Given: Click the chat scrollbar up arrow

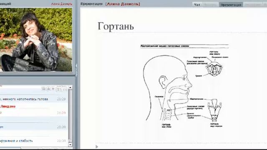Looking at the screenshot, I should click(70, 87).
